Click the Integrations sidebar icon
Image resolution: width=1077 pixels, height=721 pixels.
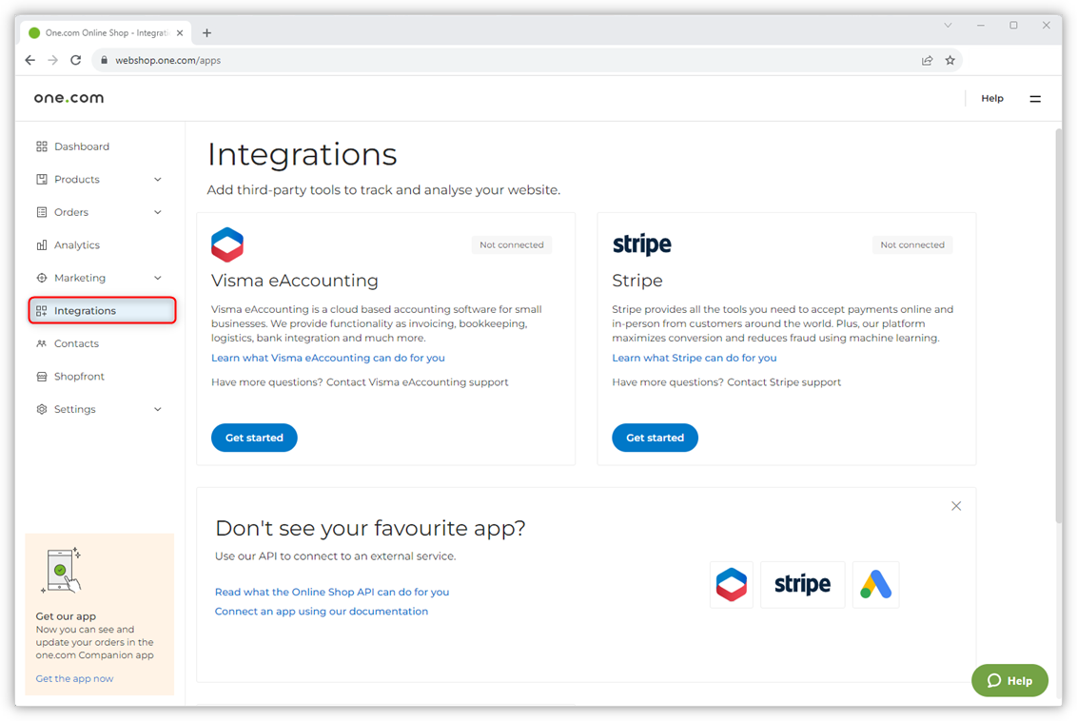(x=42, y=311)
